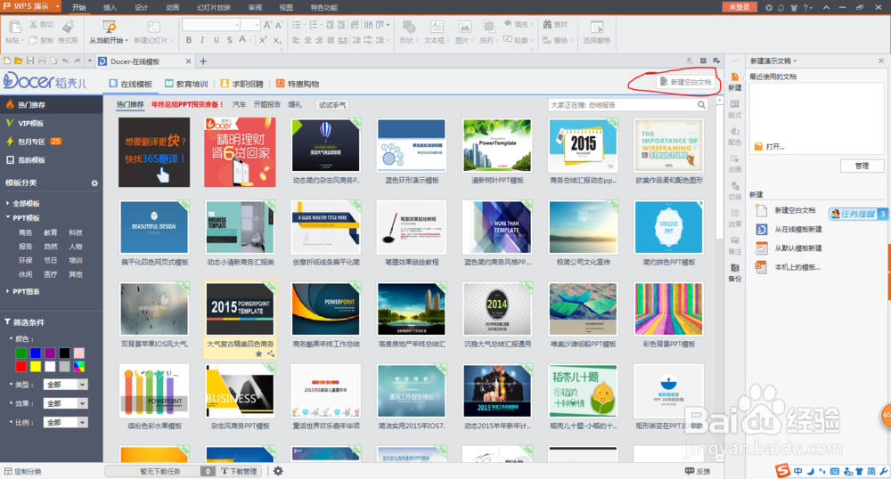The image size is (891, 479).
Task: Select the 新建 icon in the right sidebar
Action: pos(735,82)
